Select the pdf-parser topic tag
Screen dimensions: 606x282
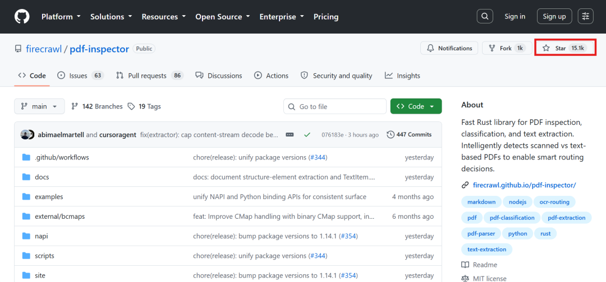[x=481, y=233]
